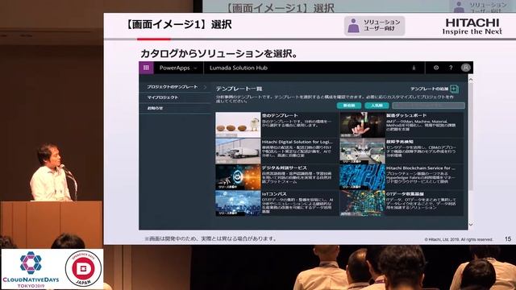Open the IoTコンパス thumbnail
Image resolution: width=516 pixels, height=290 pixels.
tap(238, 204)
